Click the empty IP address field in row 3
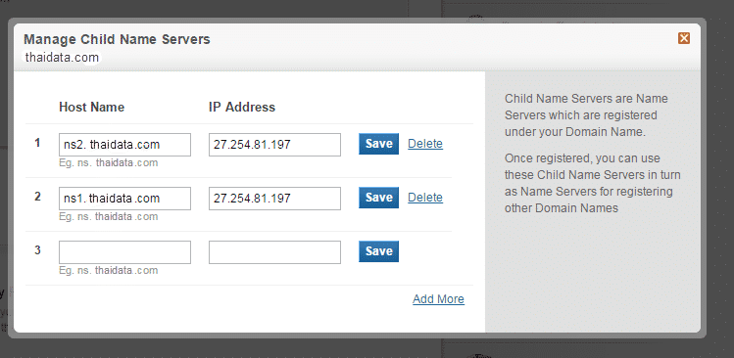The image size is (734, 358). (274, 252)
